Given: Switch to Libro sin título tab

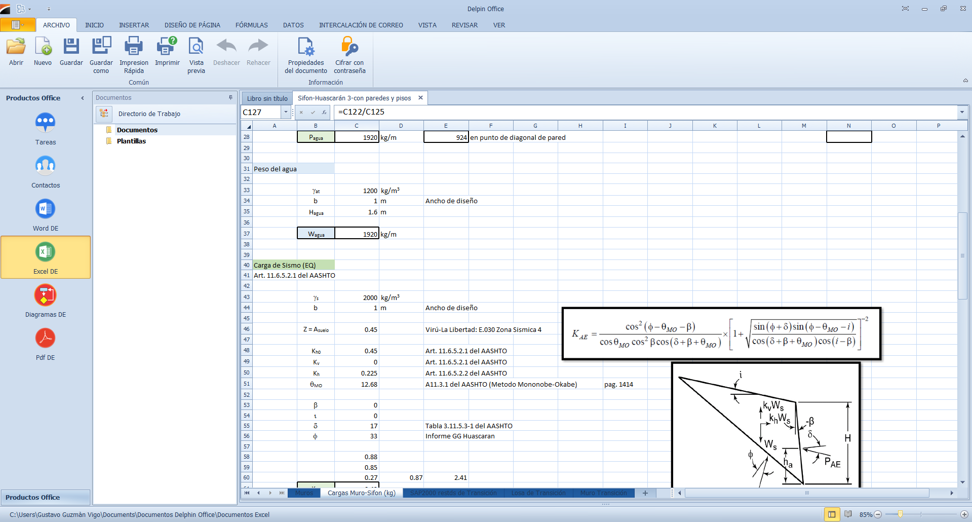Looking at the screenshot, I should click(x=267, y=98).
